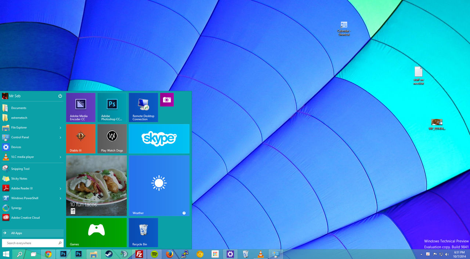Screen dimensions: 470x259
Task: Start Firefox from the taskbar
Action: click(169, 254)
